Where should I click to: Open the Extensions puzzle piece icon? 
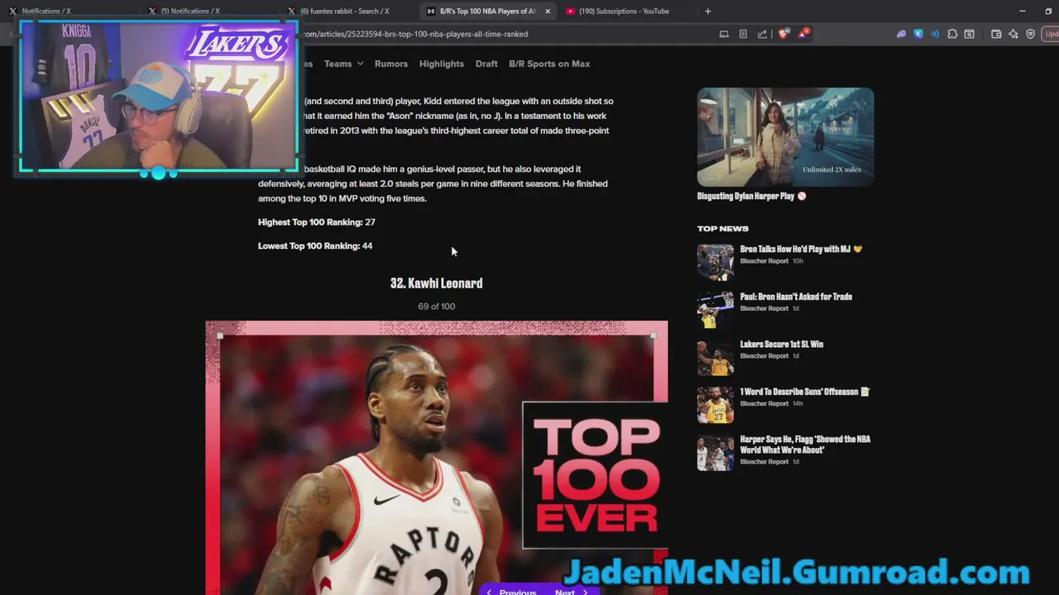pos(952,34)
